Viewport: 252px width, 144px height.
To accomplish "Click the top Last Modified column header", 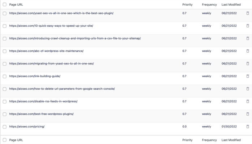I will (x=231, y=5).
